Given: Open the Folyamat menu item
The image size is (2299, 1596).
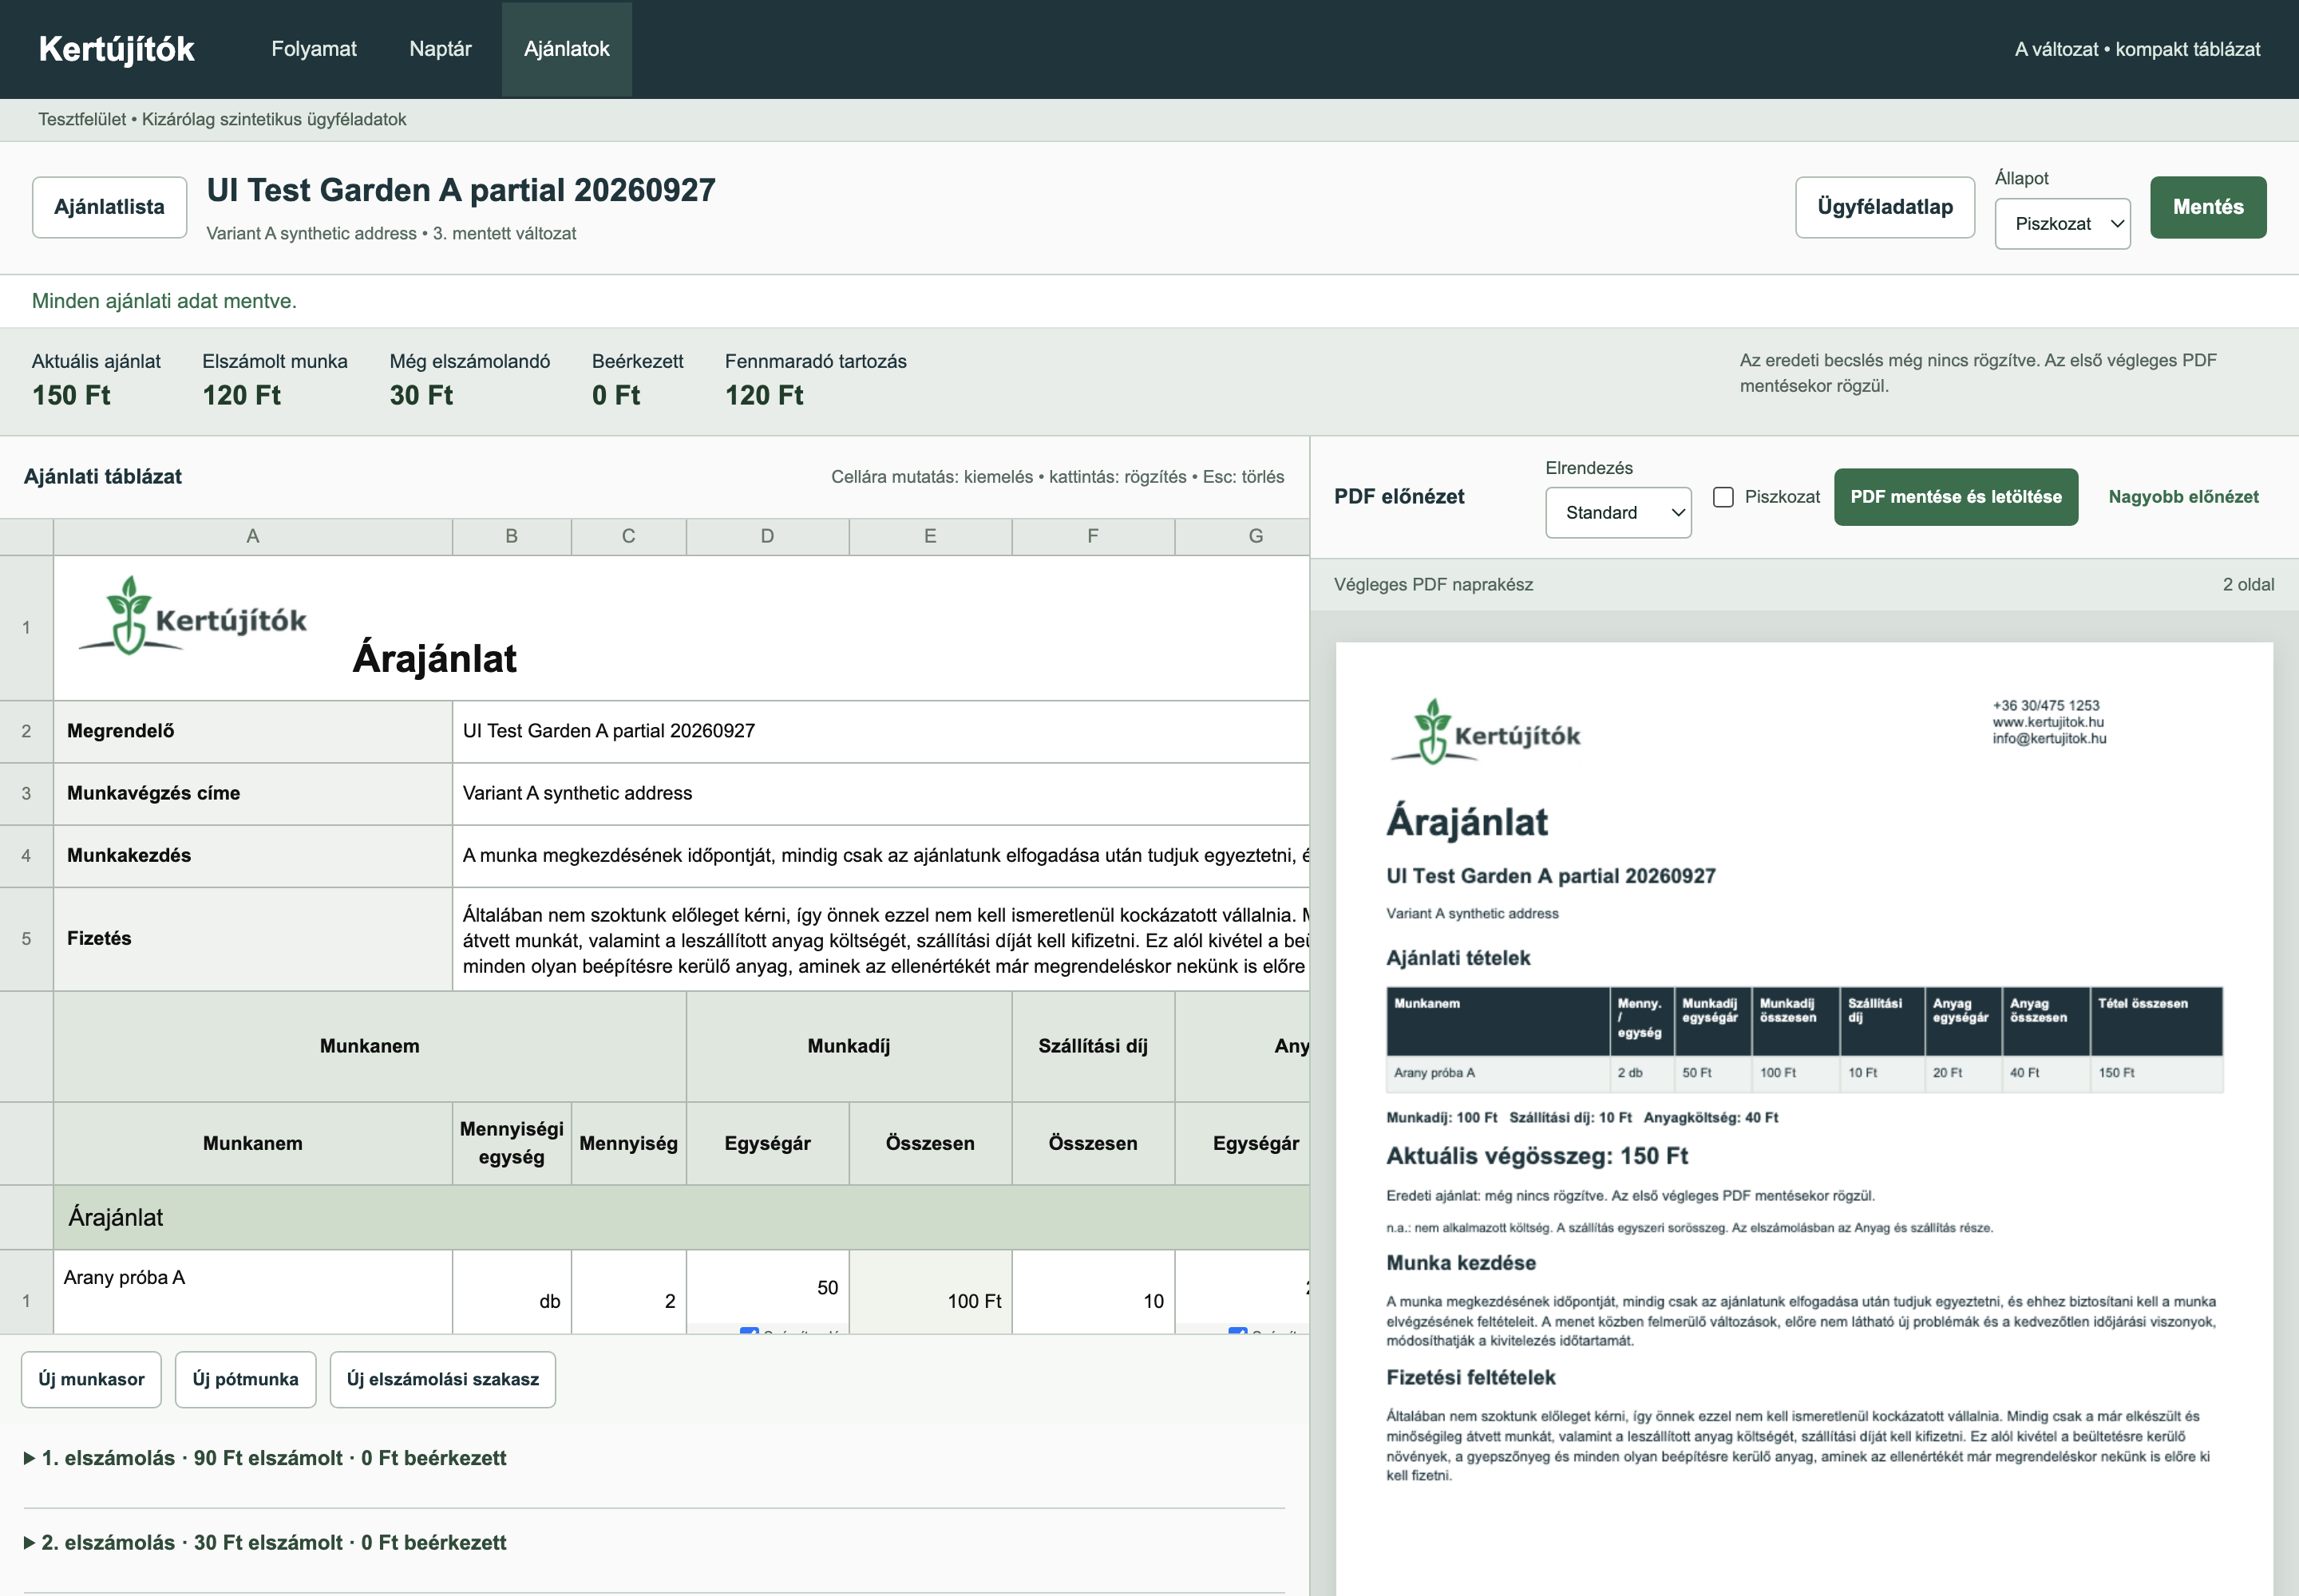Looking at the screenshot, I should tap(315, 49).
